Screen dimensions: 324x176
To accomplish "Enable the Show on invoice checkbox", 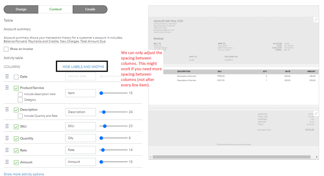I will click(x=6, y=49).
